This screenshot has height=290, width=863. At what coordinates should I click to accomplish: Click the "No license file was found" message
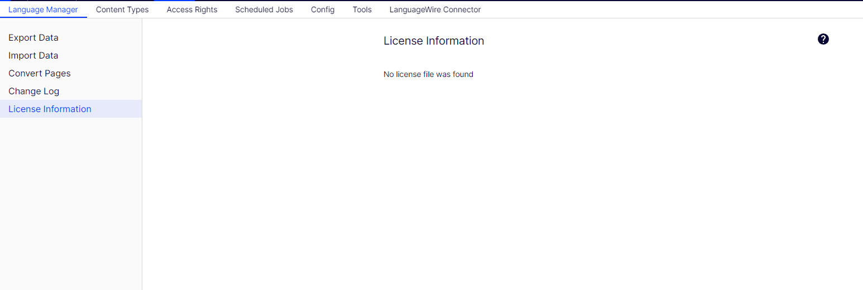[x=428, y=74]
